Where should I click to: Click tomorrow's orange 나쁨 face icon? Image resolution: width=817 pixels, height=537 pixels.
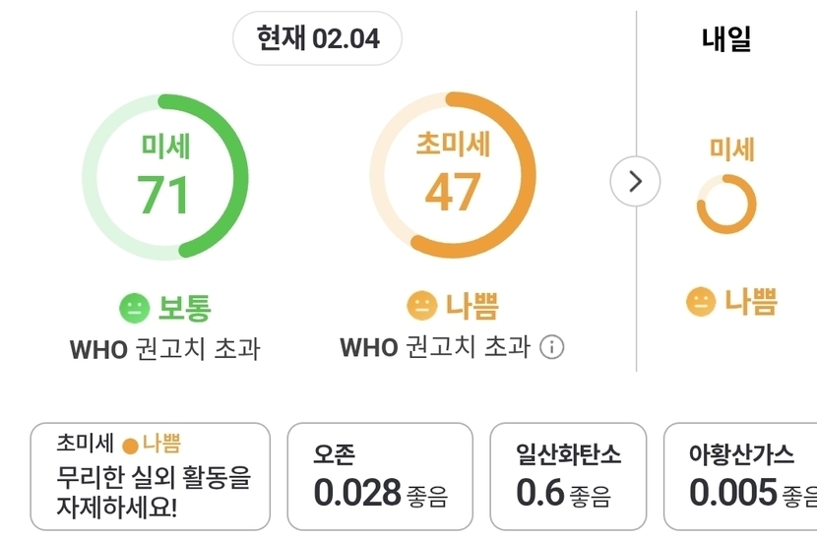point(701,301)
